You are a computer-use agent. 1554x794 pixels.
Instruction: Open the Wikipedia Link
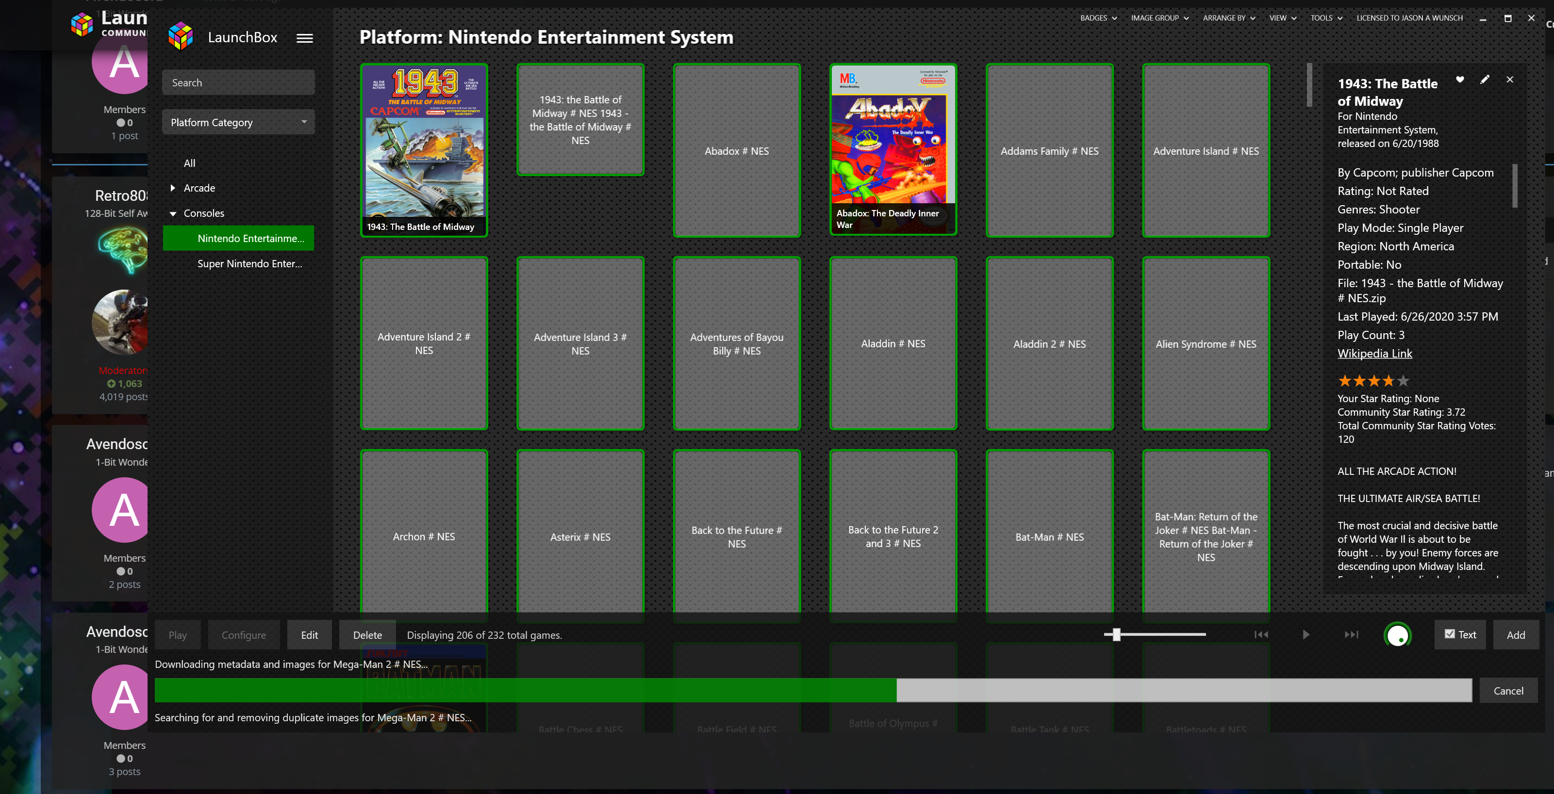coord(1374,353)
